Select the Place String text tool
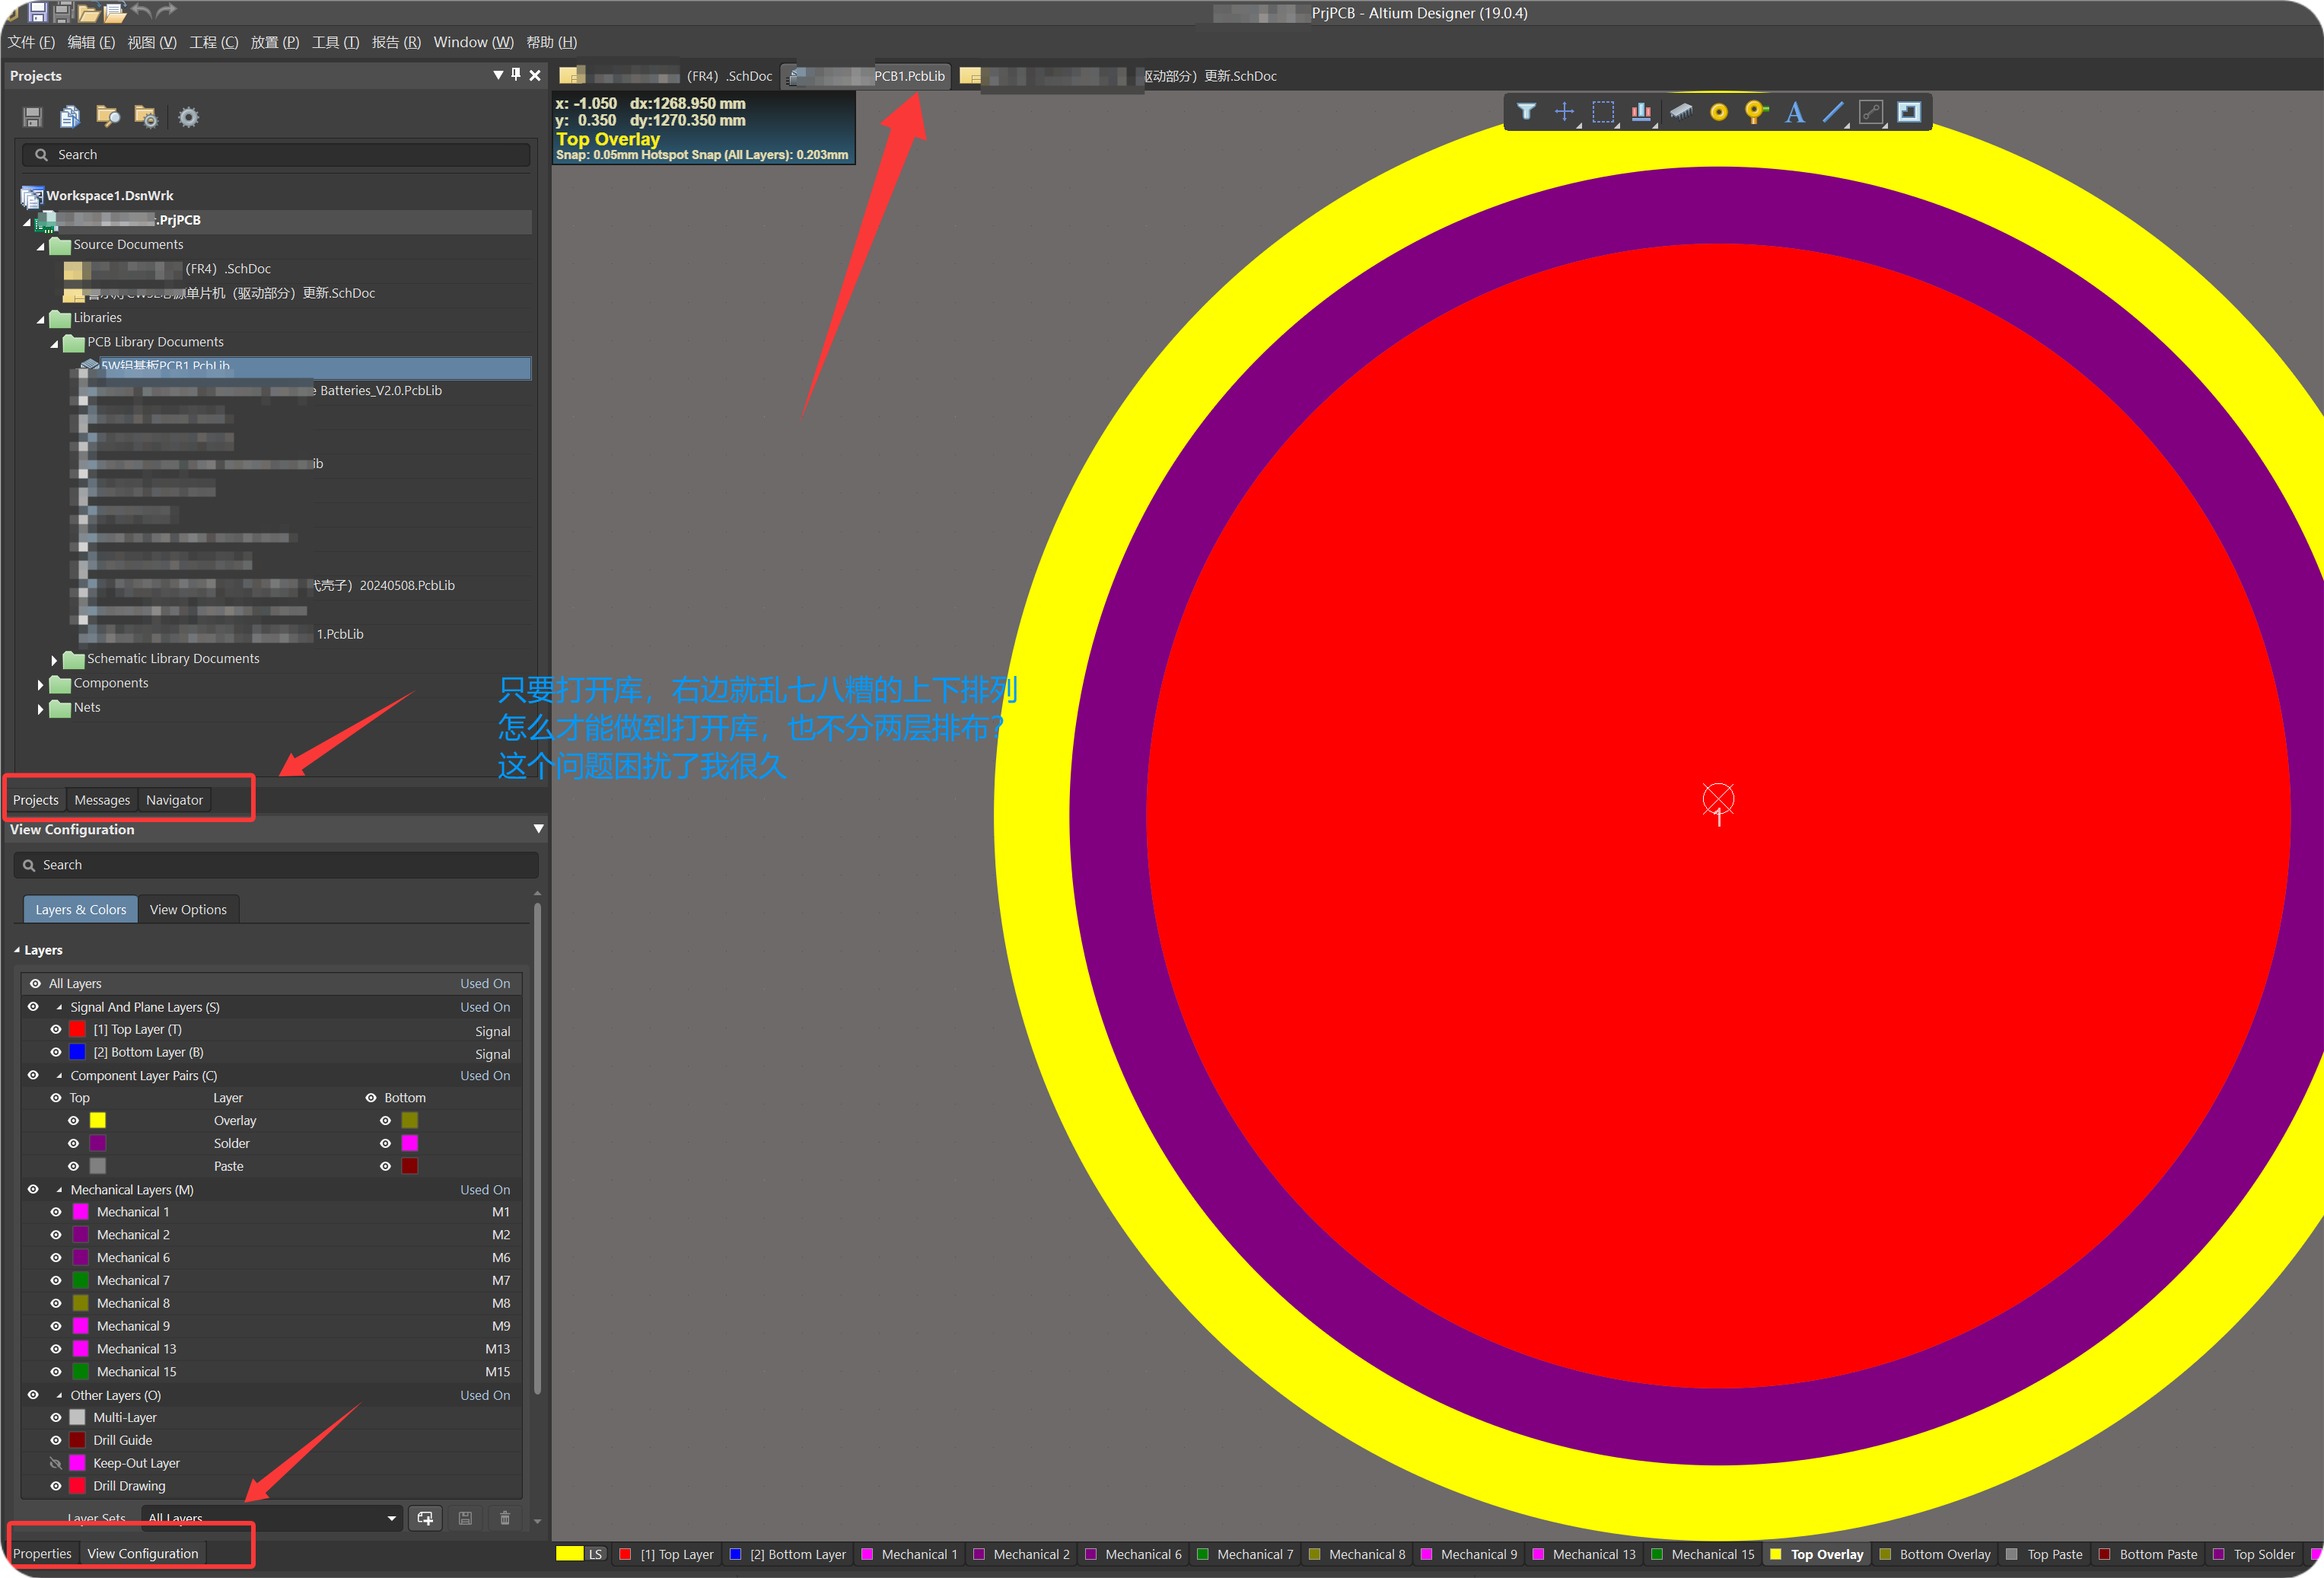Screen dimensions: 2324x1578 click(1795, 112)
